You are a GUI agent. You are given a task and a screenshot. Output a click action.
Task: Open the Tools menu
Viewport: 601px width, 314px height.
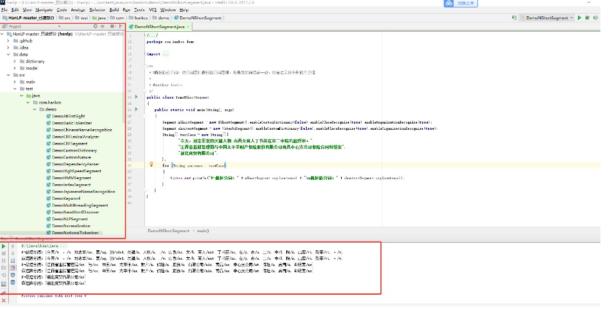[x=139, y=9]
